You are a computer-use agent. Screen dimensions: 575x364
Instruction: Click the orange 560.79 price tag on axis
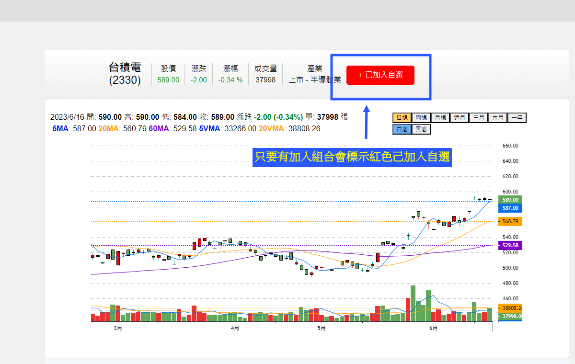(x=510, y=222)
